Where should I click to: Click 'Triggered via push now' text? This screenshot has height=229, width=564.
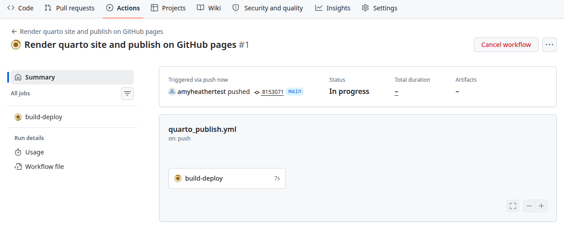coord(198,80)
